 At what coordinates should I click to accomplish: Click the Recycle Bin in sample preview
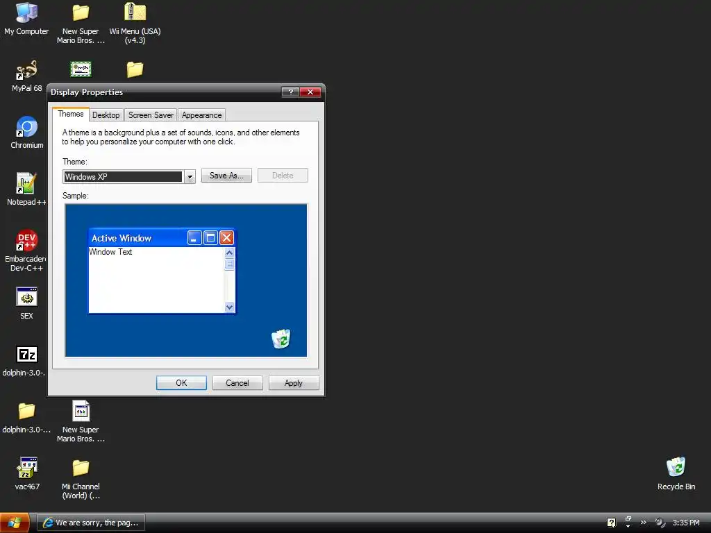281,339
